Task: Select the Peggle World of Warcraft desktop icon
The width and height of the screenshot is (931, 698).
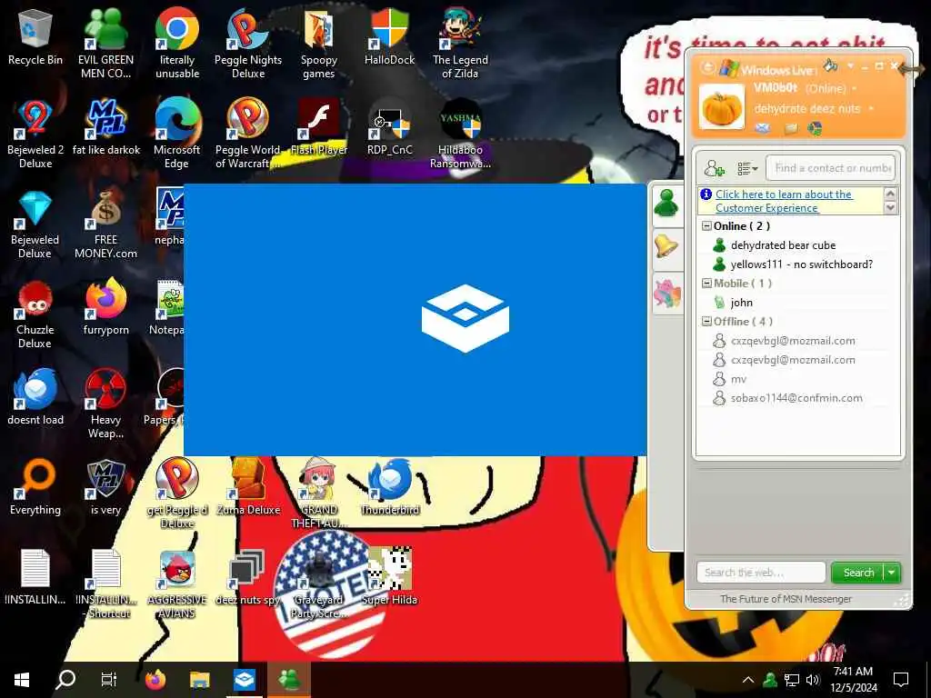Action: click(x=248, y=135)
